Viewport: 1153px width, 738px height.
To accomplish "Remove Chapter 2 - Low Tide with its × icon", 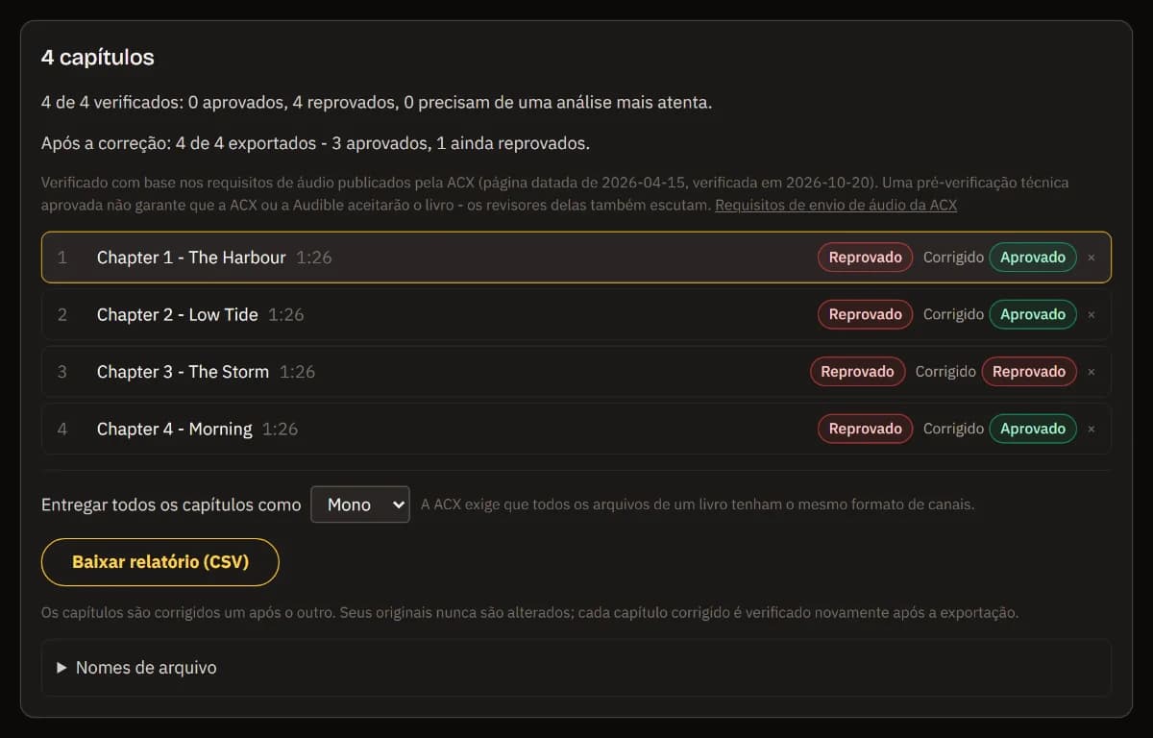I will [x=1091, y=314].
